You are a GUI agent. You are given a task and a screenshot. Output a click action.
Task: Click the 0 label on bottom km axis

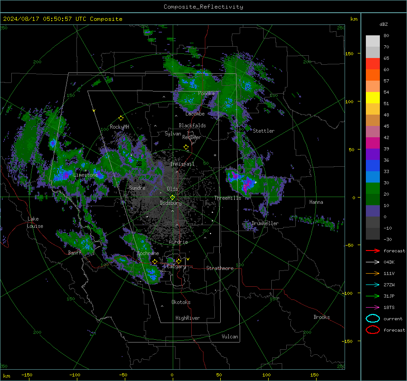[172, 375]
